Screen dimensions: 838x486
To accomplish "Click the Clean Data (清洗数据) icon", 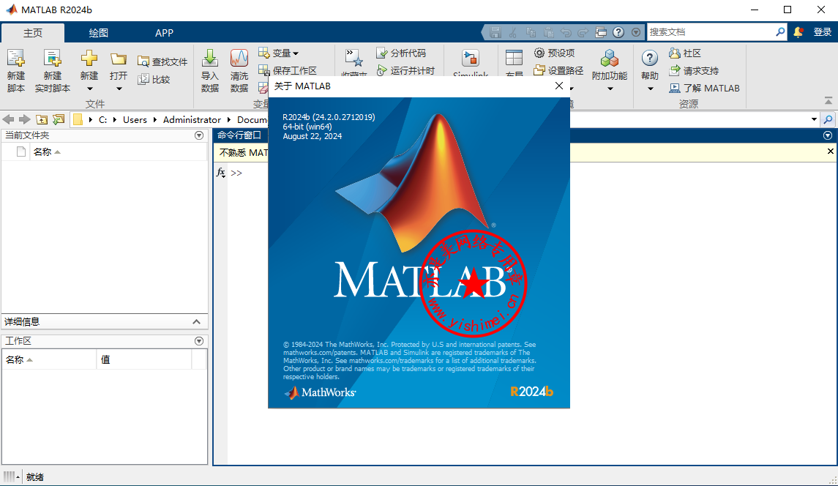I will click(239, 58).
